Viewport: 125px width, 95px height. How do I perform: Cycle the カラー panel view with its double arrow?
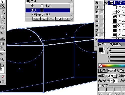tap(100, 44)
